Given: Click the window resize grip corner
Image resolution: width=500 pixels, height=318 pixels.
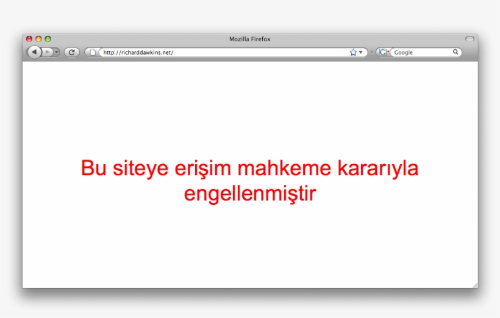Looking at the screenshot, I should coord(475,285).
